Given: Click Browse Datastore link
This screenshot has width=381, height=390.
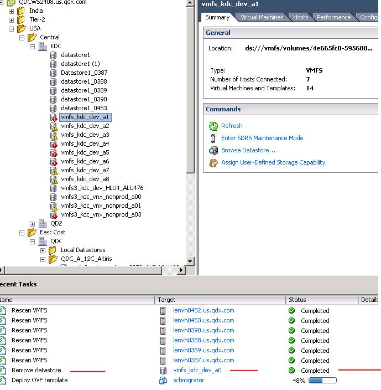Looking at the screenshot, I should pos(248,151).
